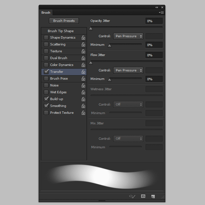The image size is (205, 205).
Task: Click the lock icon for Texture
Action: (x=83, y=51)
